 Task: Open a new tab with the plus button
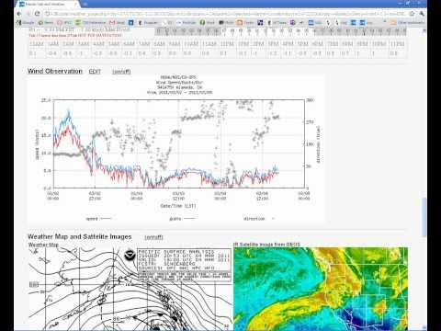tap(85, 4)
